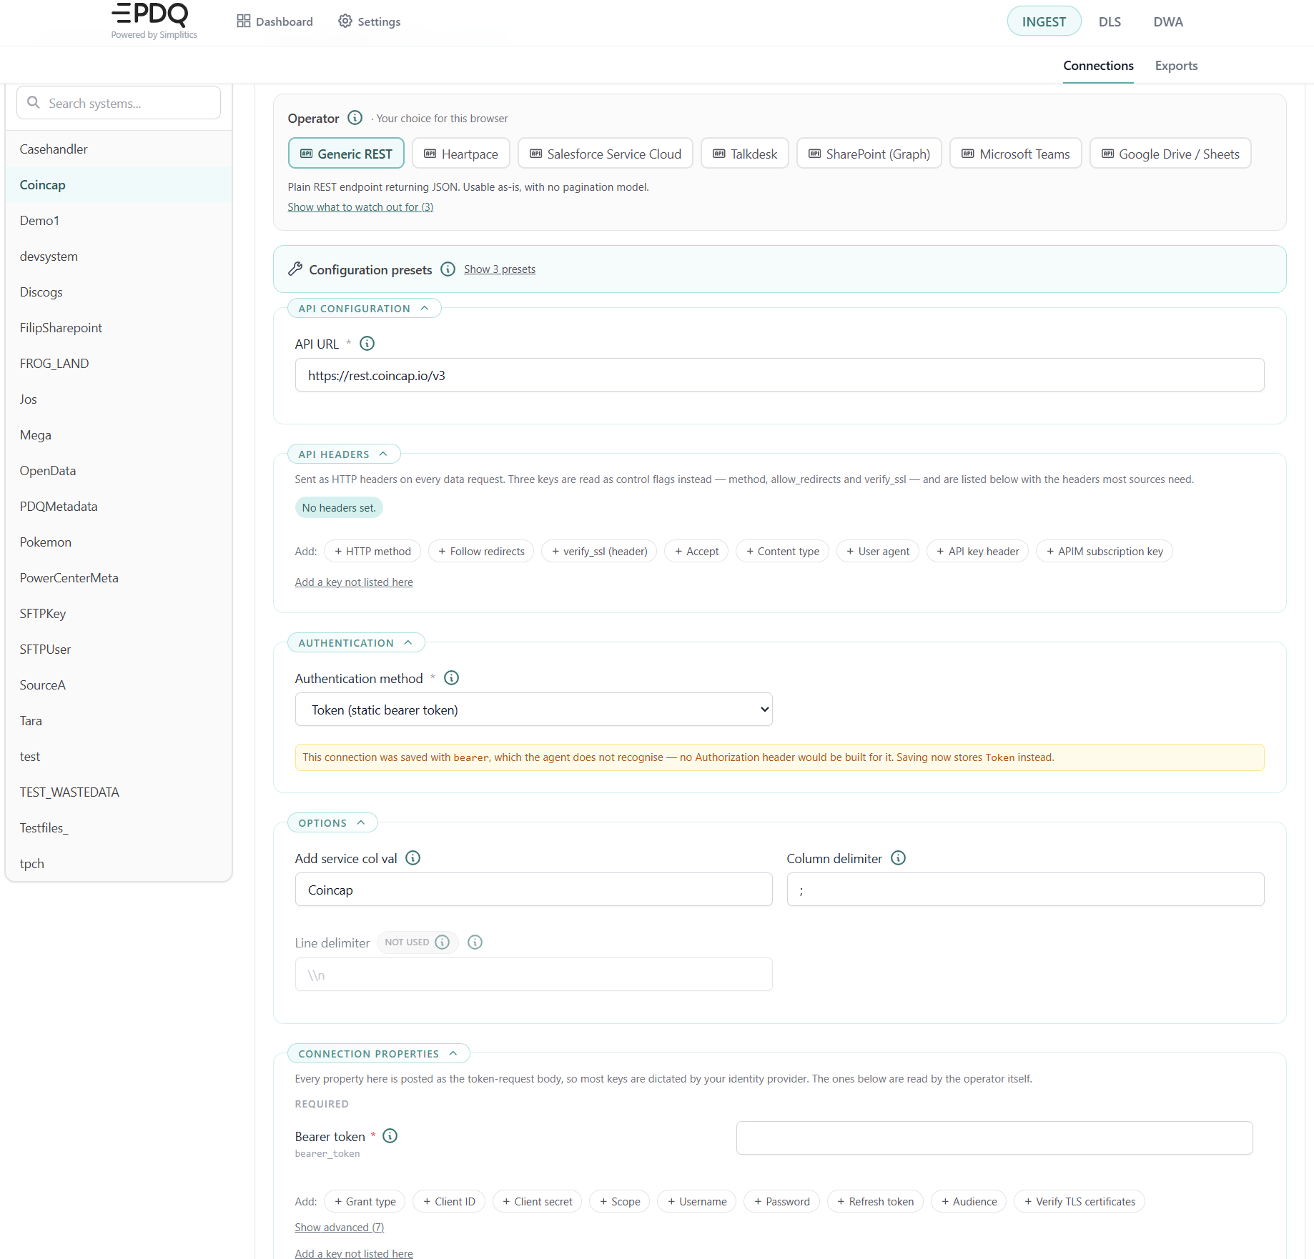Click the info icon next to API URL
1314x1259 pixels.
367,344
